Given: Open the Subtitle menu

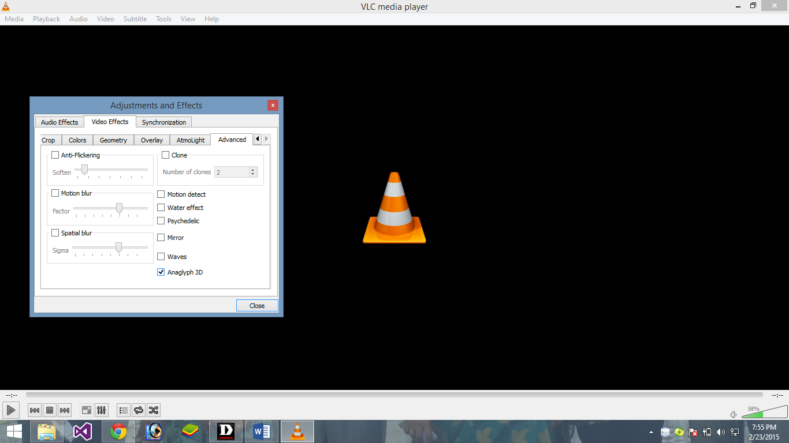Looking at the screenshot, I should click(135, 19).
